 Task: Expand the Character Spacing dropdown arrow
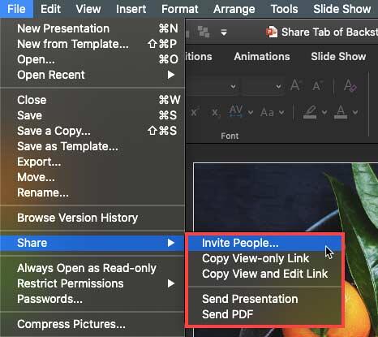click(x=251, y=112)
